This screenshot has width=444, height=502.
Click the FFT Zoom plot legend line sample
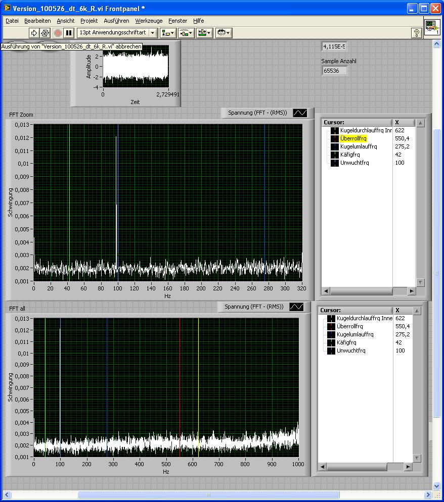click(x=300, y=113)
